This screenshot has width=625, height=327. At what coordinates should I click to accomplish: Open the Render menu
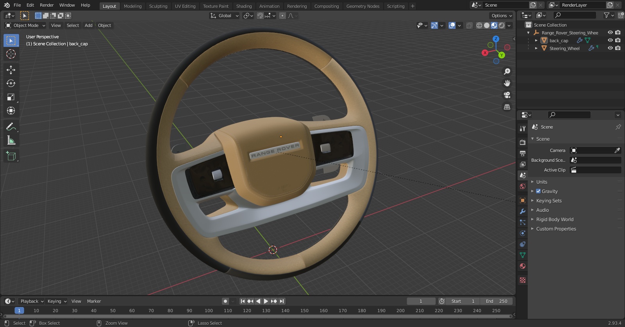click(x=46, y=5)
